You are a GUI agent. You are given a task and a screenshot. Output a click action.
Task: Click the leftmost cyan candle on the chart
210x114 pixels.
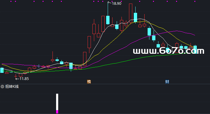coord(2,70)
